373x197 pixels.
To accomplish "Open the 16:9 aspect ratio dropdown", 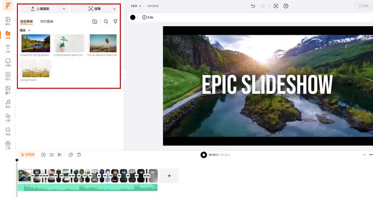I will [x=136, y=6].
